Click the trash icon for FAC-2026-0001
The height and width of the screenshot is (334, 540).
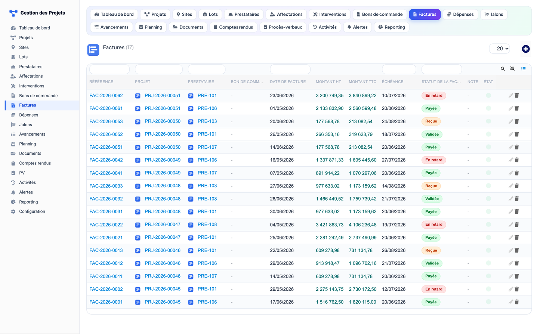point(517,302)
